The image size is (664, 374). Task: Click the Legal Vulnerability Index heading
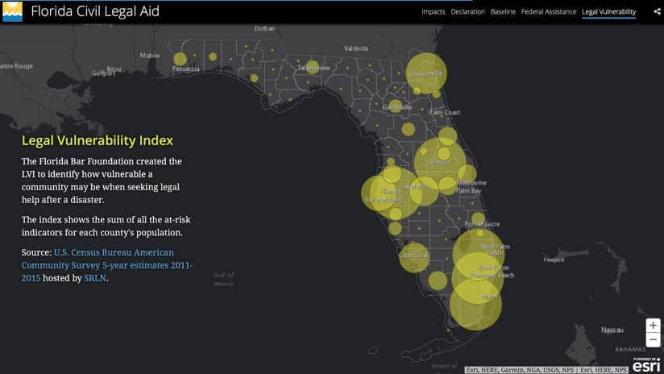coord(98,140)
